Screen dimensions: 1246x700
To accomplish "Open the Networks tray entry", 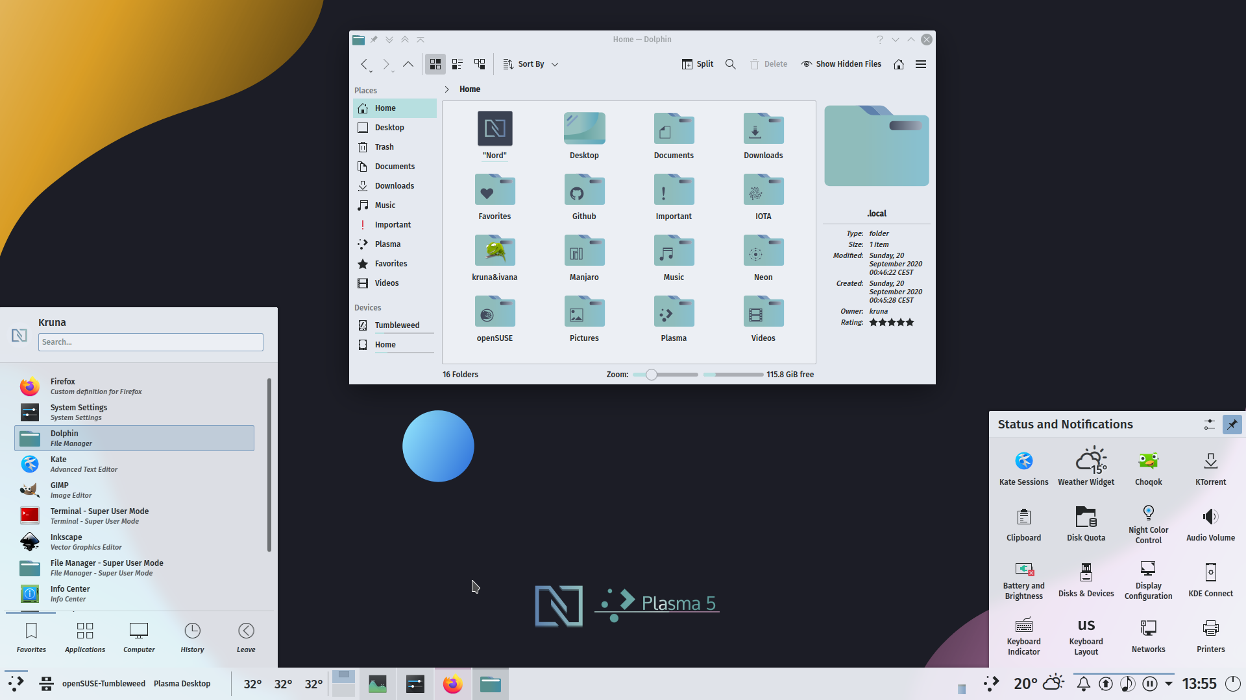I will tap(1149, 635).
